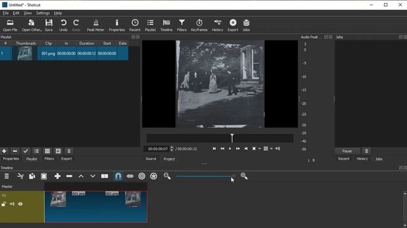Open a file with Open File icon
This screenshot has height=228, width=407.
coord(10,25)
